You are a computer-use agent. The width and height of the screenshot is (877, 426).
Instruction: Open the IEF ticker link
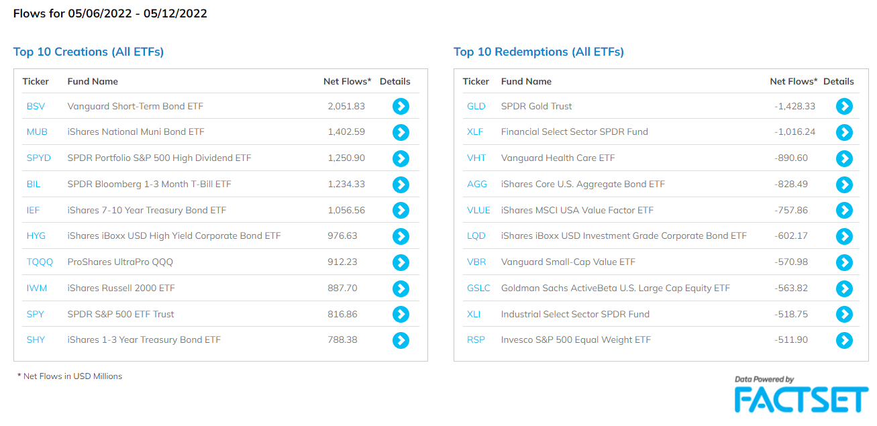pyautogui.click(x=33, y=210)
